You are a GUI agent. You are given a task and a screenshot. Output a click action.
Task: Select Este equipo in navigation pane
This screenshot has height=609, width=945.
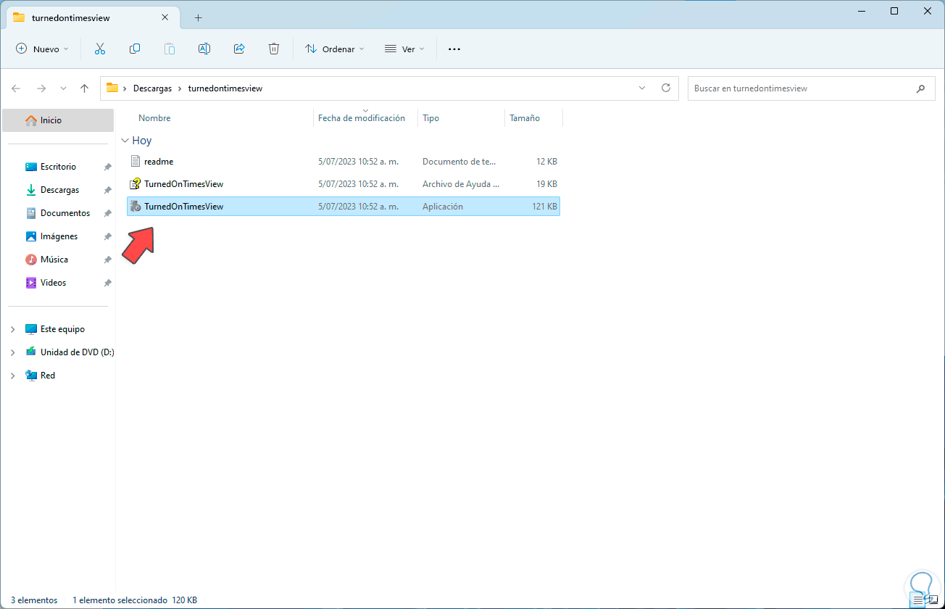click(x=62, y=329)
